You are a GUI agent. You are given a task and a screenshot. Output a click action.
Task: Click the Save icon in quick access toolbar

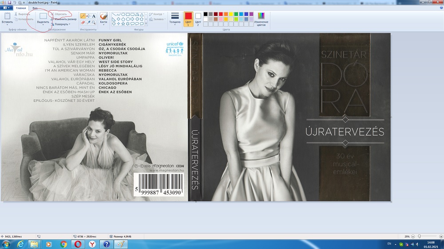pyautogui.click(x=9, y=3)
